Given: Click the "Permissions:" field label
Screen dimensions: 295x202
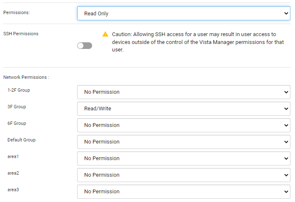Looking at the screenshot, I should pyautogui.click(x=17, y=13).
